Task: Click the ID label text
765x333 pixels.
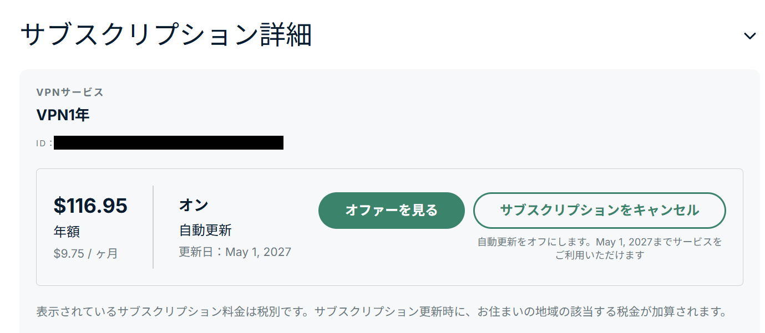Action: (x=44, y=143)
